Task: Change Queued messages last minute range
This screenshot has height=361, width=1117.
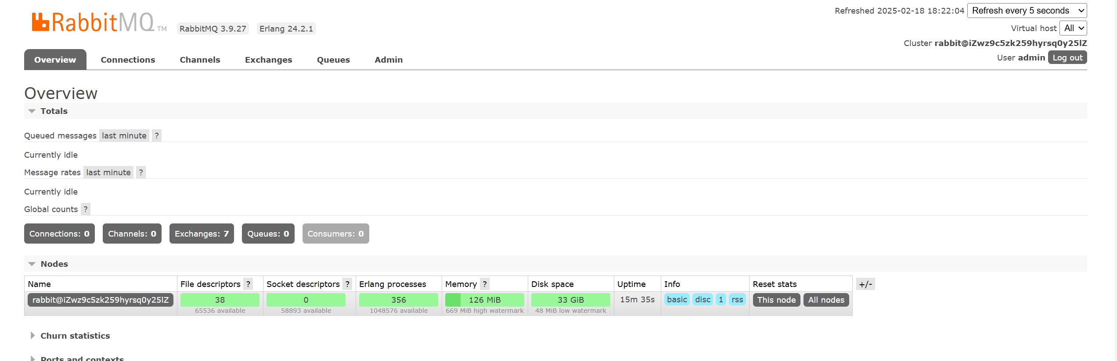Action: (x=124, y=135)
